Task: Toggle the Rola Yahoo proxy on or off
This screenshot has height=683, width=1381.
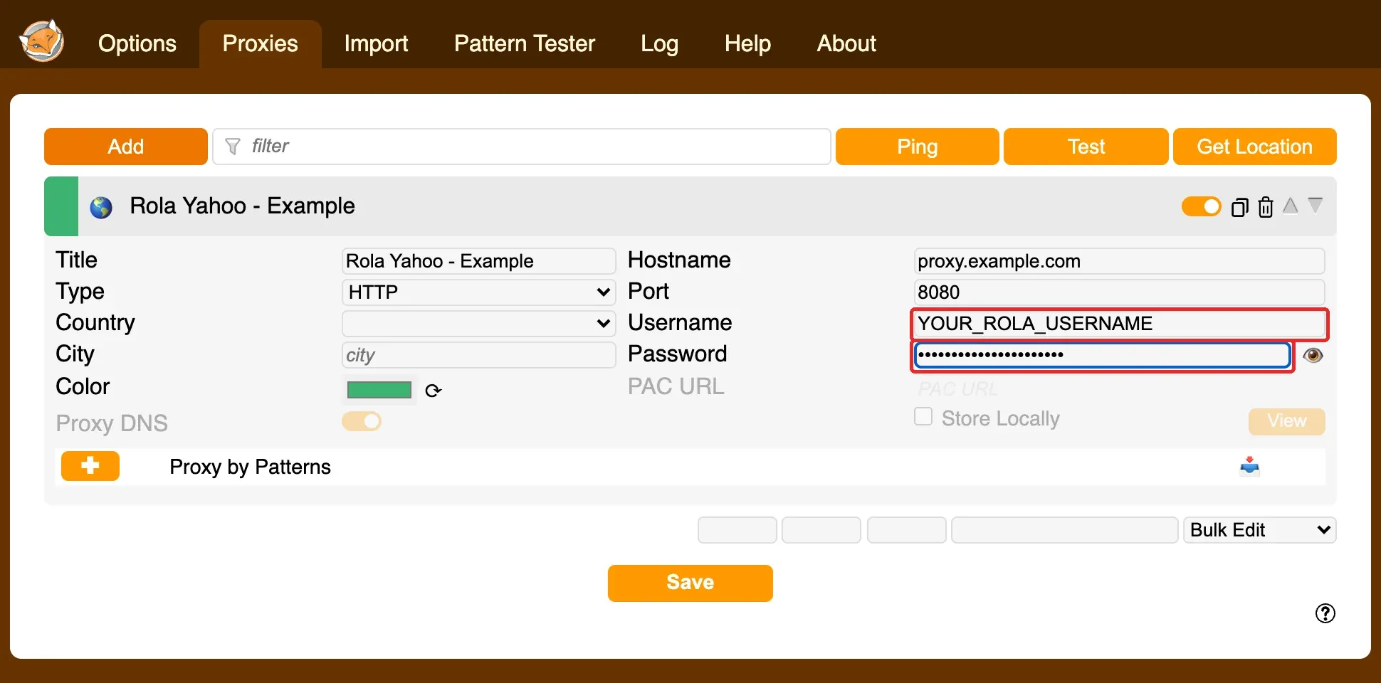Action: click(x=1202, y=207)
